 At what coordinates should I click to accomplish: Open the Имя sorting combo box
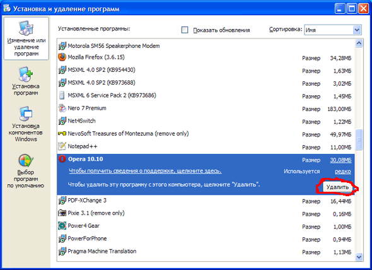(x=333, y=30)
